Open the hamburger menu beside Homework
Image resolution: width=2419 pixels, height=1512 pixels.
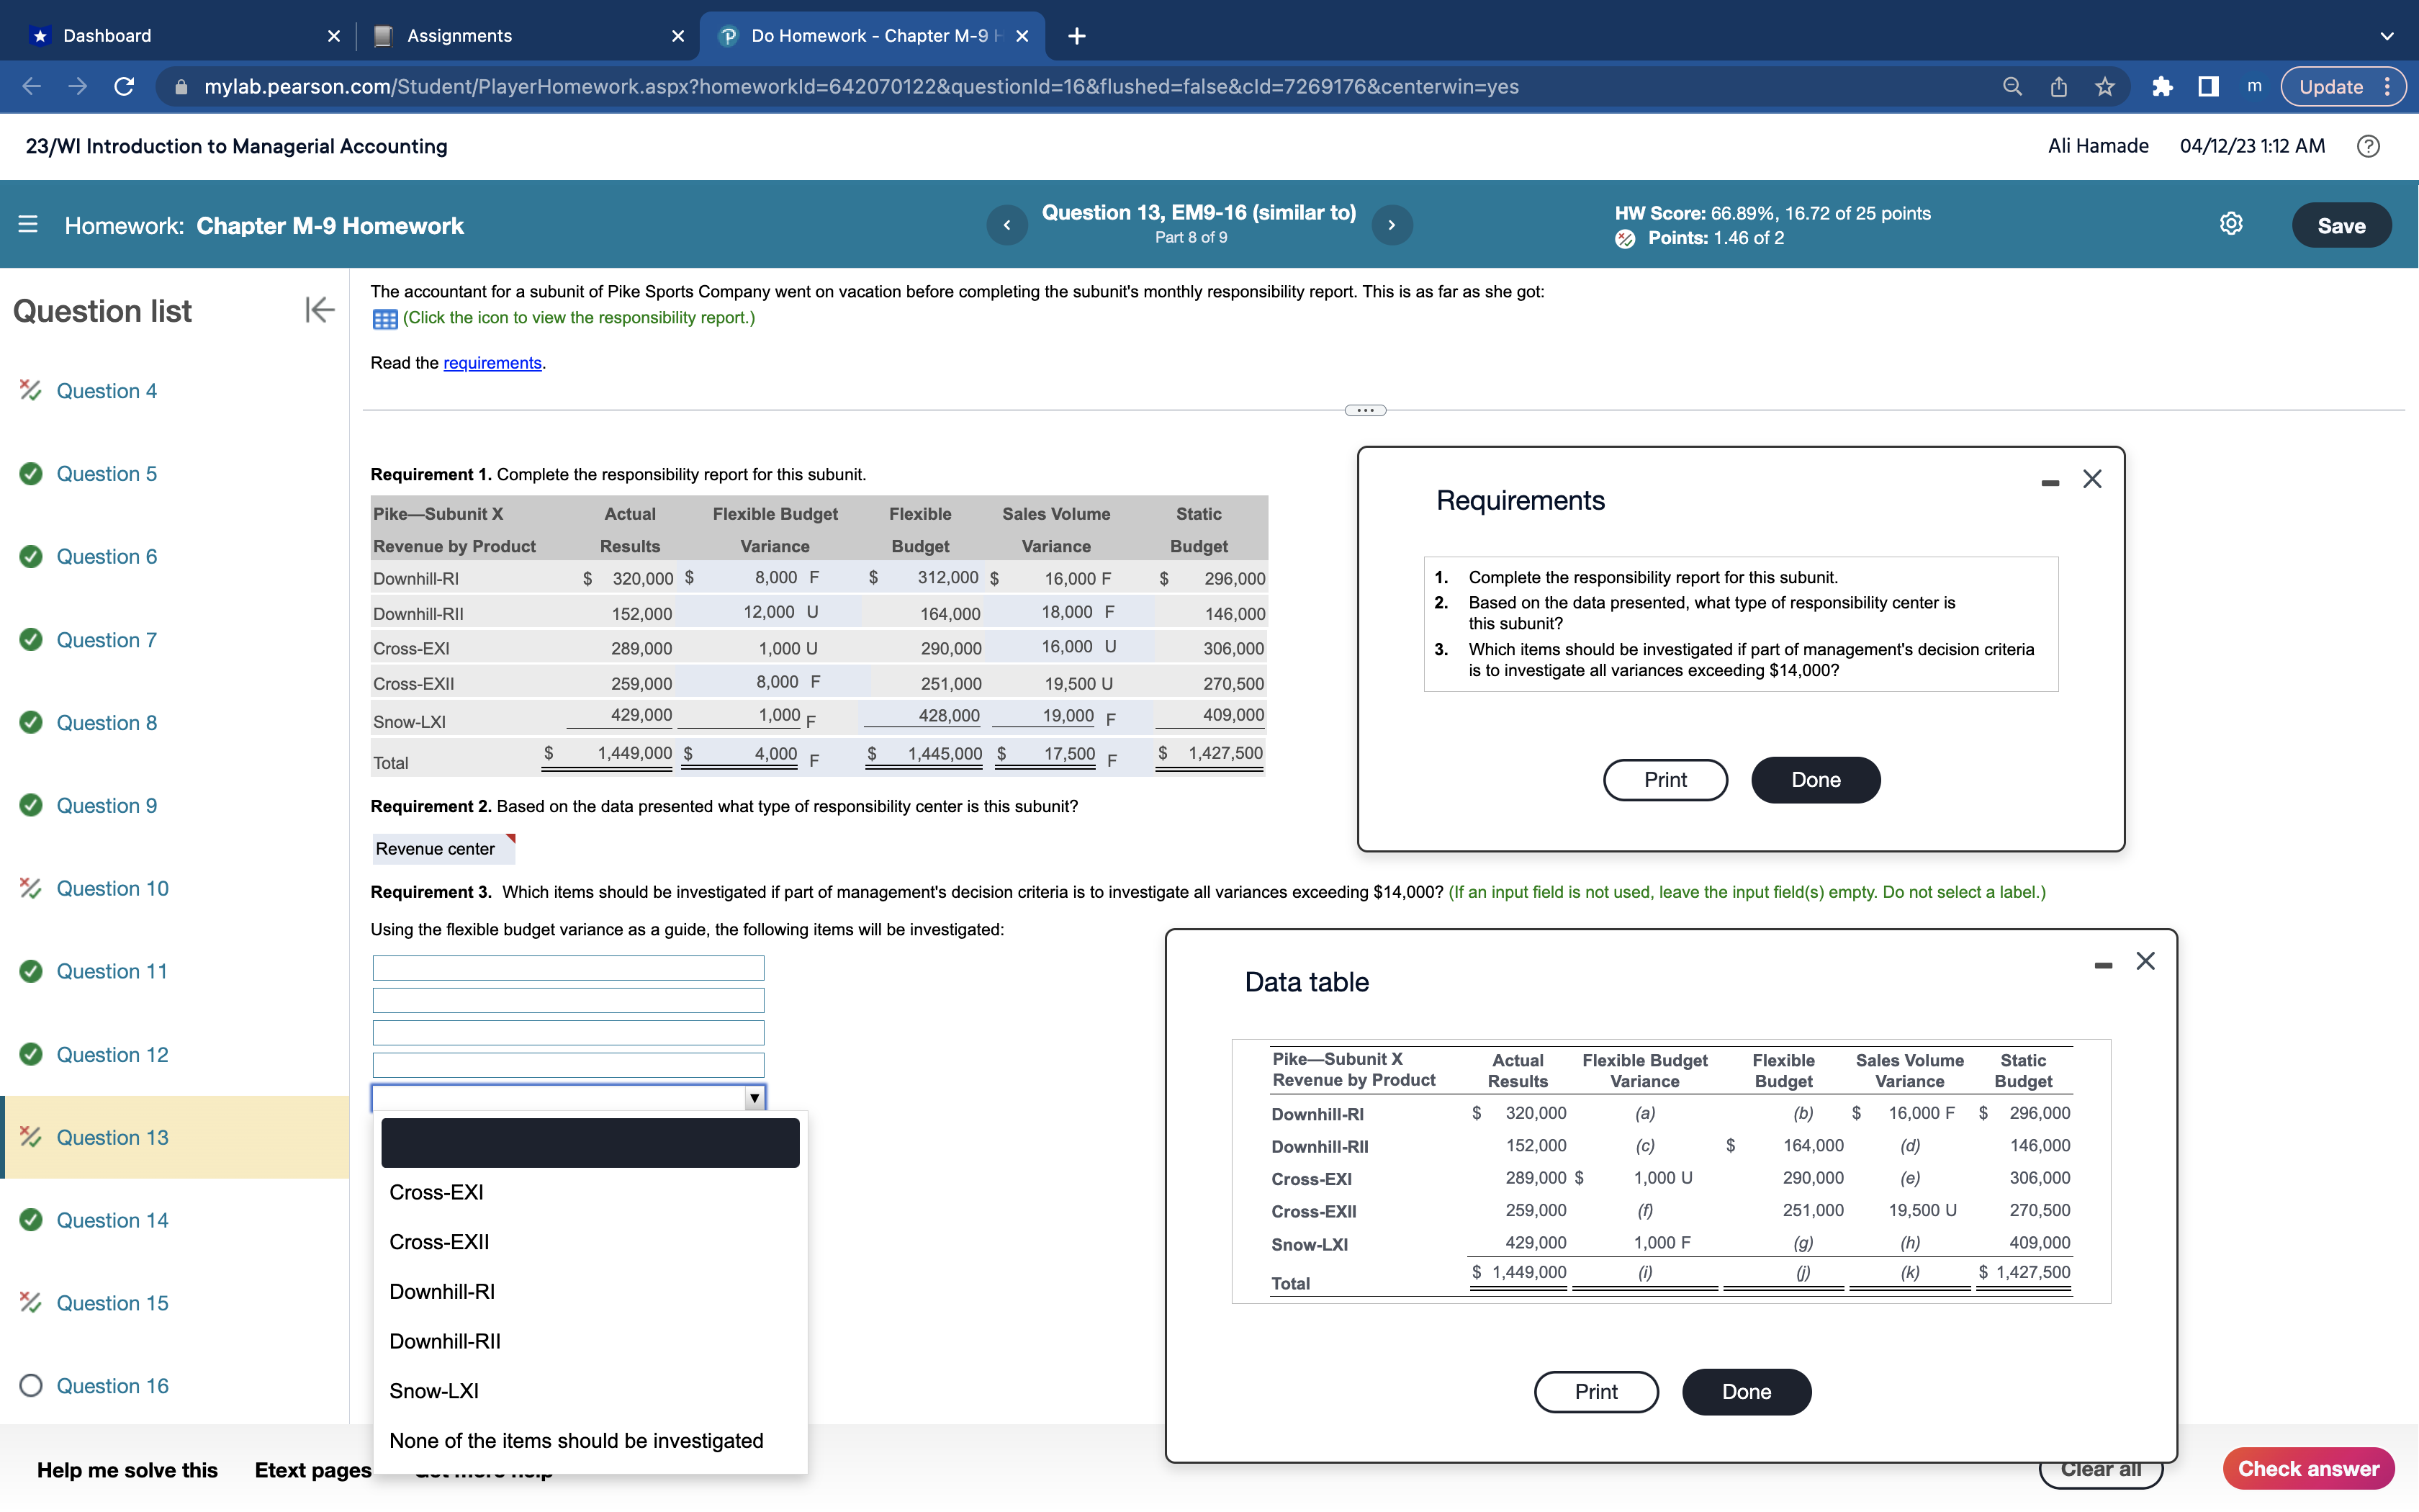pyautogui.click(x=28, y=225)
